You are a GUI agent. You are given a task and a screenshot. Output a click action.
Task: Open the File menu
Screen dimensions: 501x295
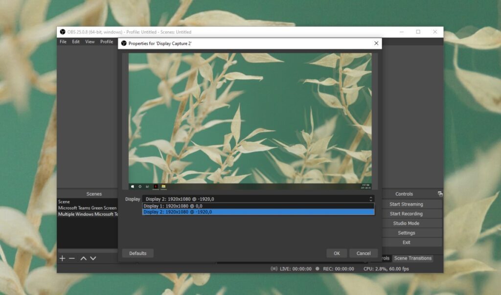[x=63, y=42]
